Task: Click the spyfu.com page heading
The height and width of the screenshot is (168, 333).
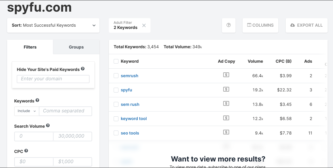Action: tap(39, 8)
